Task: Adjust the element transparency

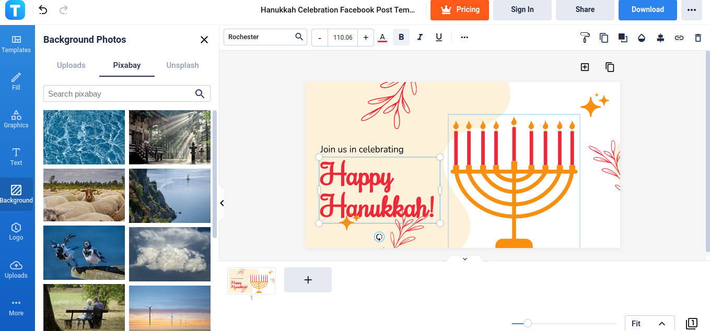Action: (x=642, y=37)
